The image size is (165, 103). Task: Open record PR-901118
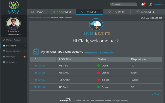click(x=39, y=87)
